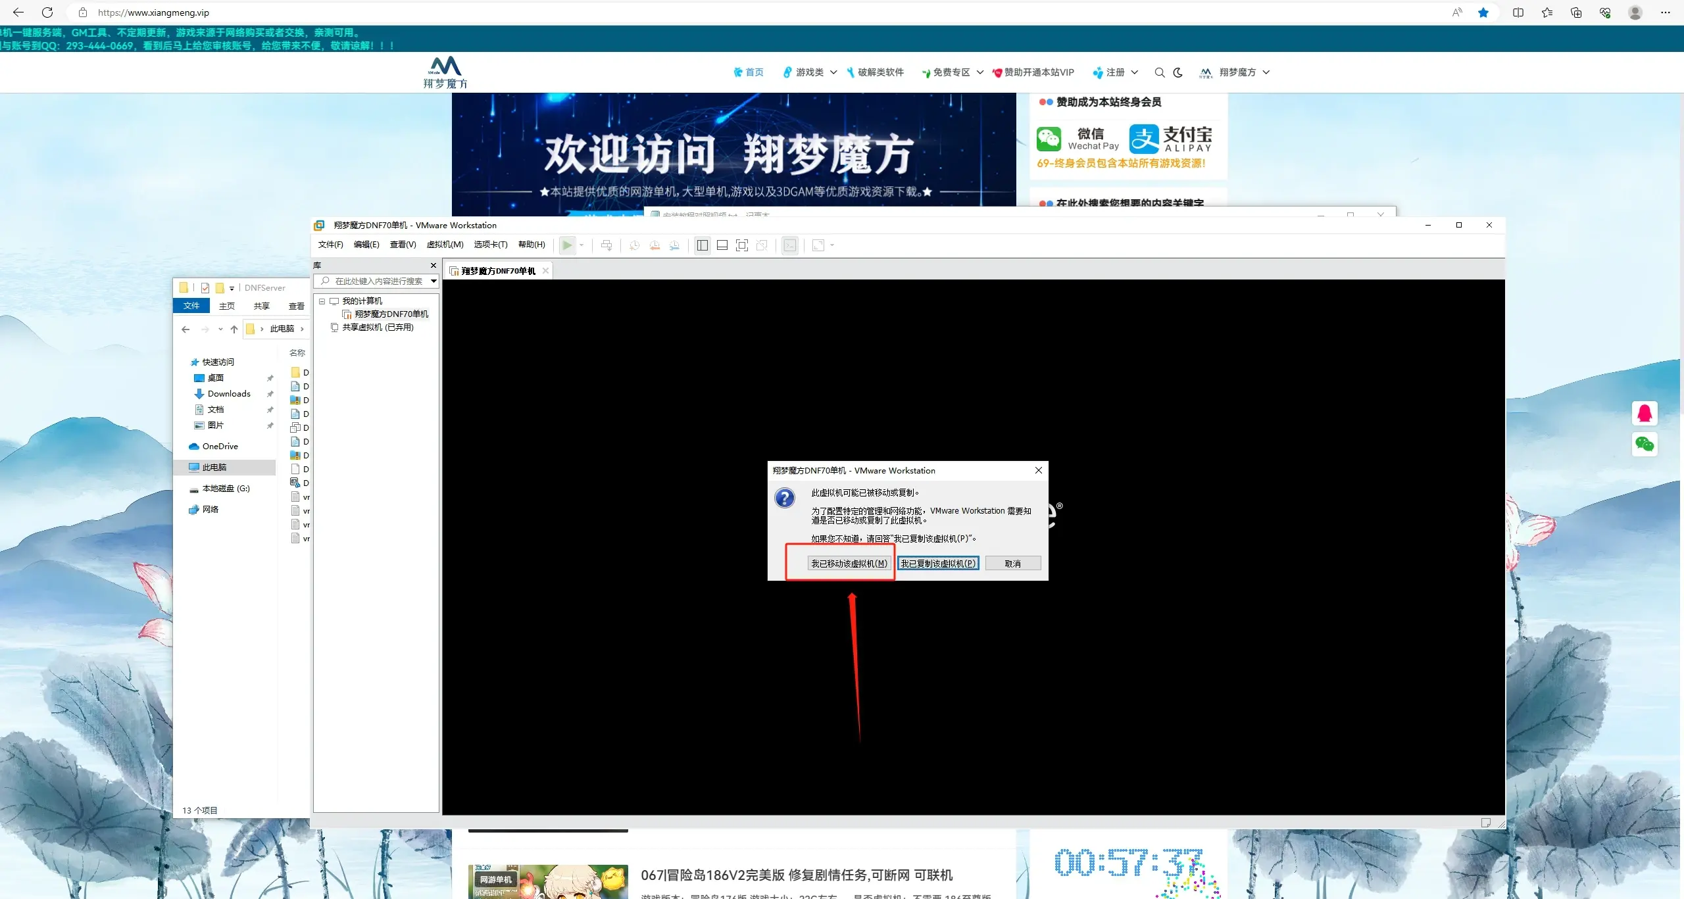Click the 首页 link on the website
The width and height of the screenshot is (1684, 899).
coord(749,72)
